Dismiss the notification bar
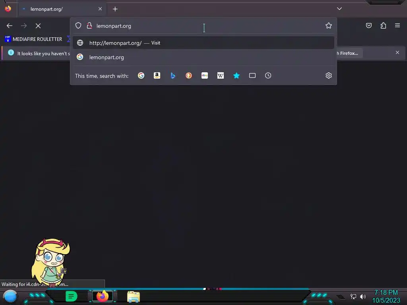Viewport: 407px width, 305px height. pos(397,52)
